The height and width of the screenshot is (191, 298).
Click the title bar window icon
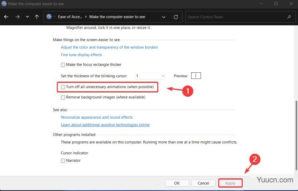pyautogui.click(x=4, y=4)
